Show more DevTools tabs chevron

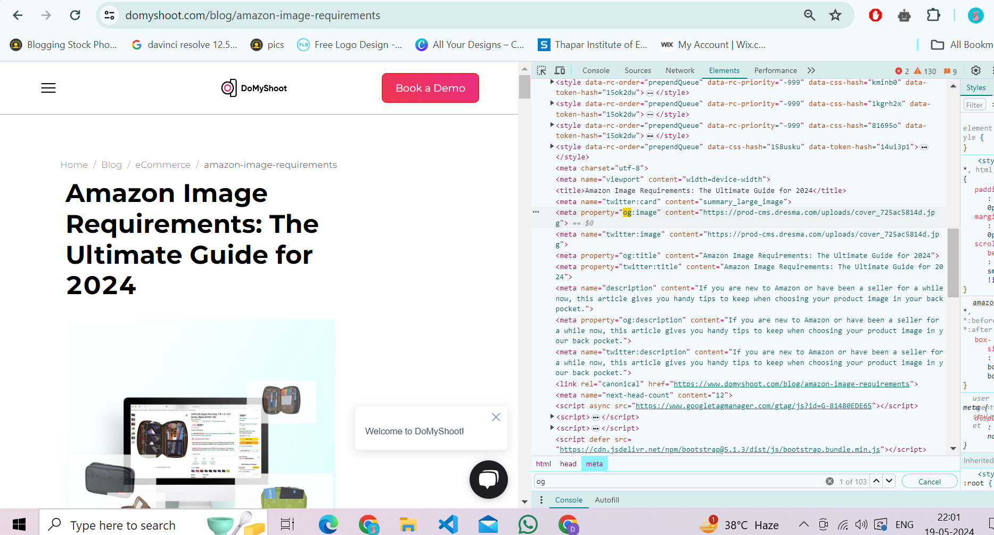coord(811,70)
